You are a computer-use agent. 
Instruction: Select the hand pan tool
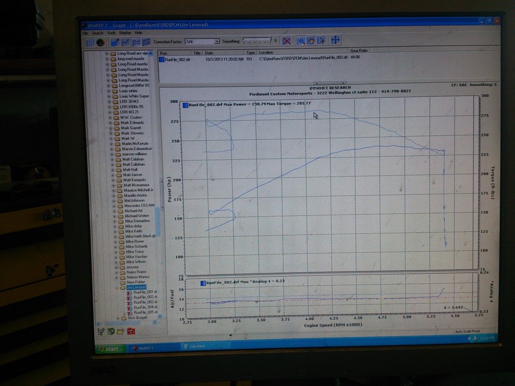[x=311, y=41]
